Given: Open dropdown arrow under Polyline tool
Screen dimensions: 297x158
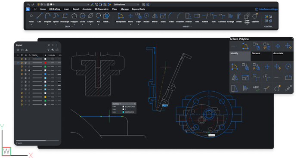Looking at the screenshot, I should 47,24.
